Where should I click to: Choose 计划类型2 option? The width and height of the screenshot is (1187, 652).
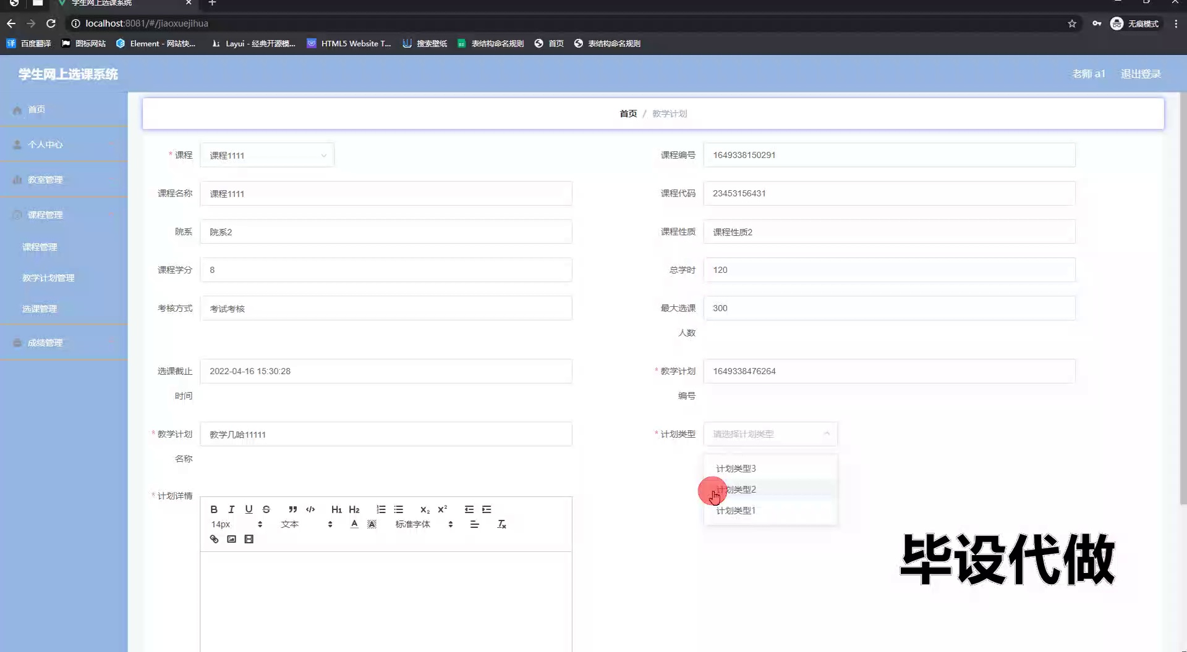click(770, 490)
